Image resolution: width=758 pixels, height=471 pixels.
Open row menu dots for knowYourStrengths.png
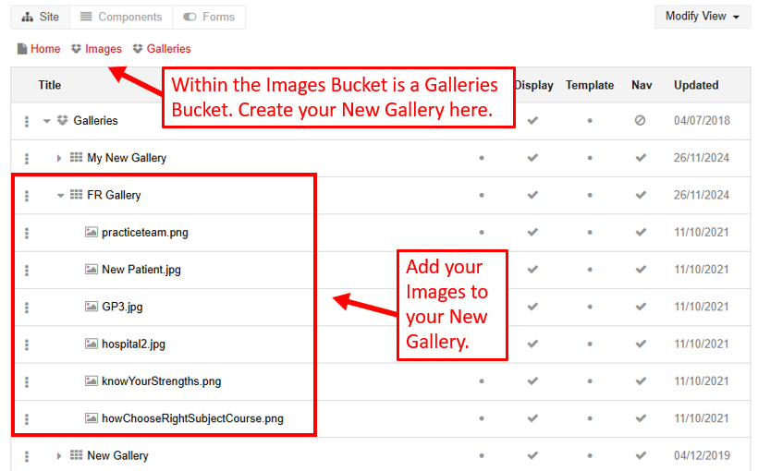coord(27,381)
